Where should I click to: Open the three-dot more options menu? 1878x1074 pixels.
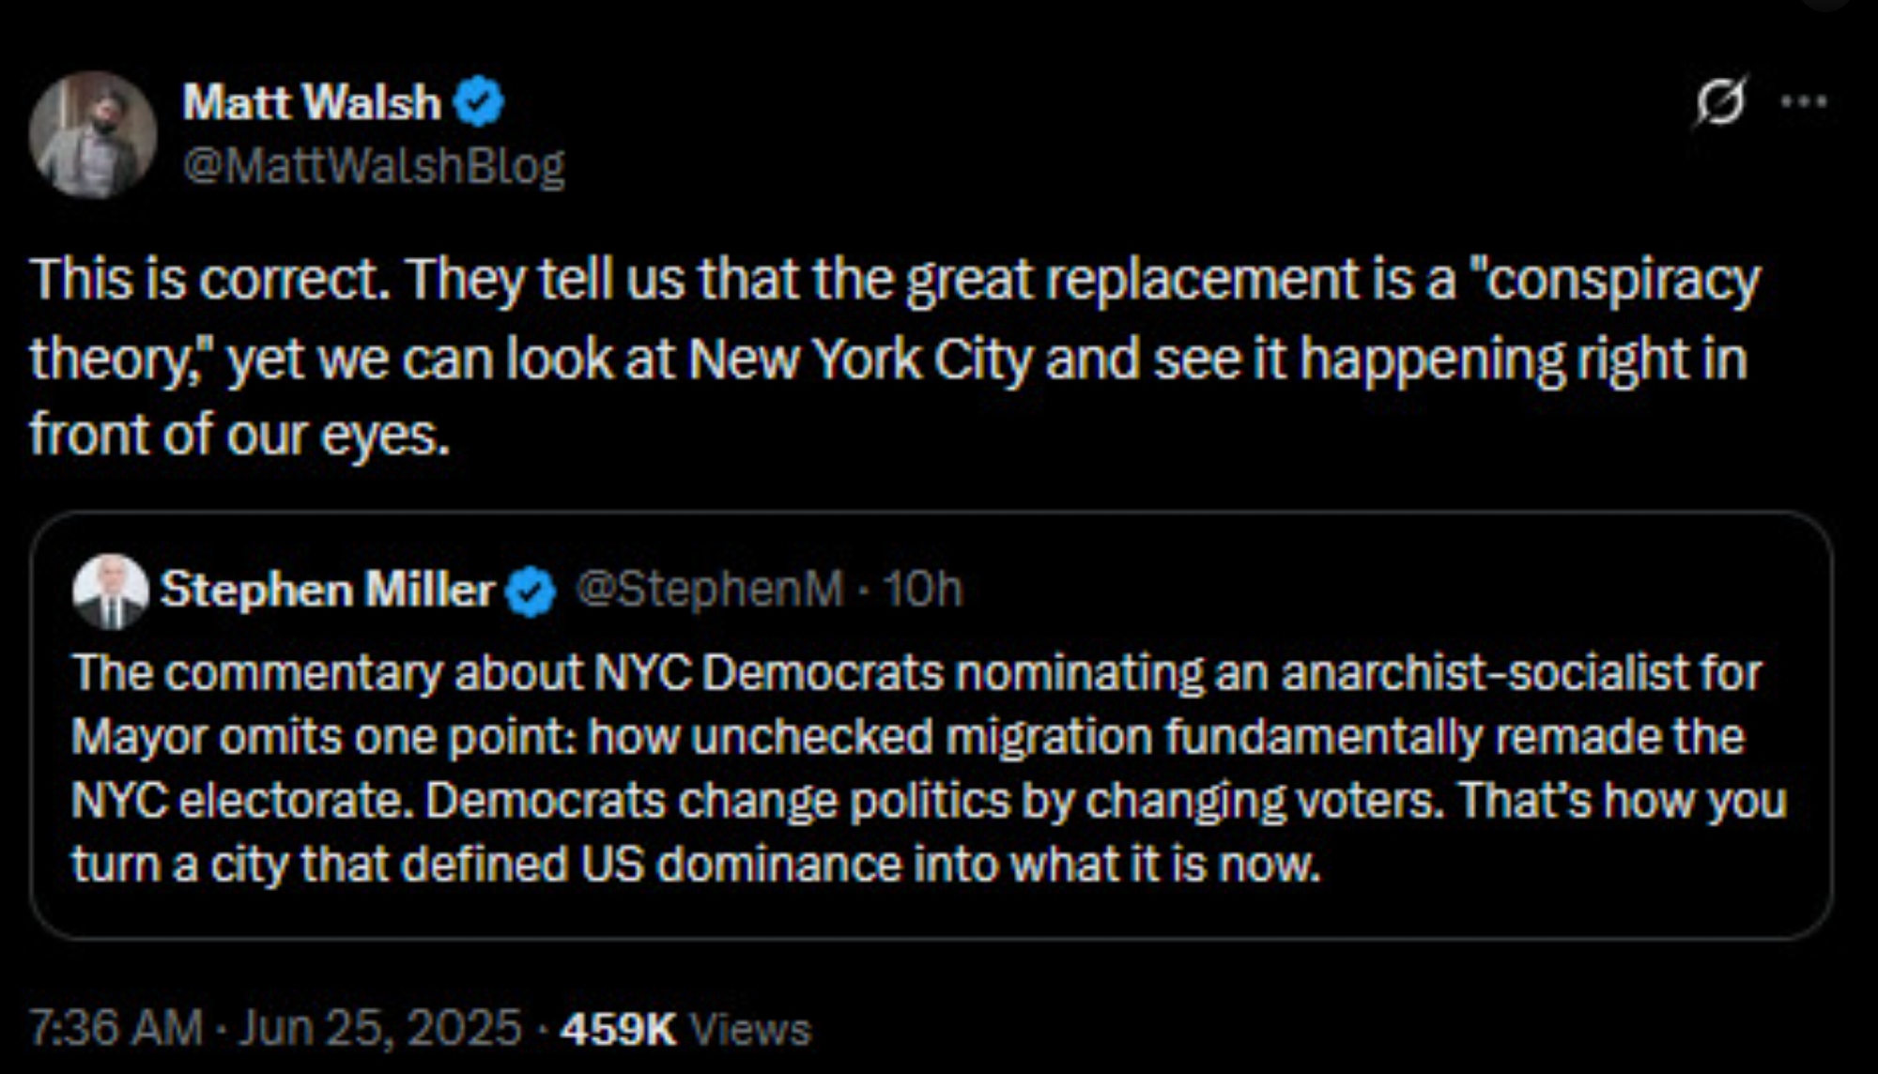click(x=1804, y=101)
